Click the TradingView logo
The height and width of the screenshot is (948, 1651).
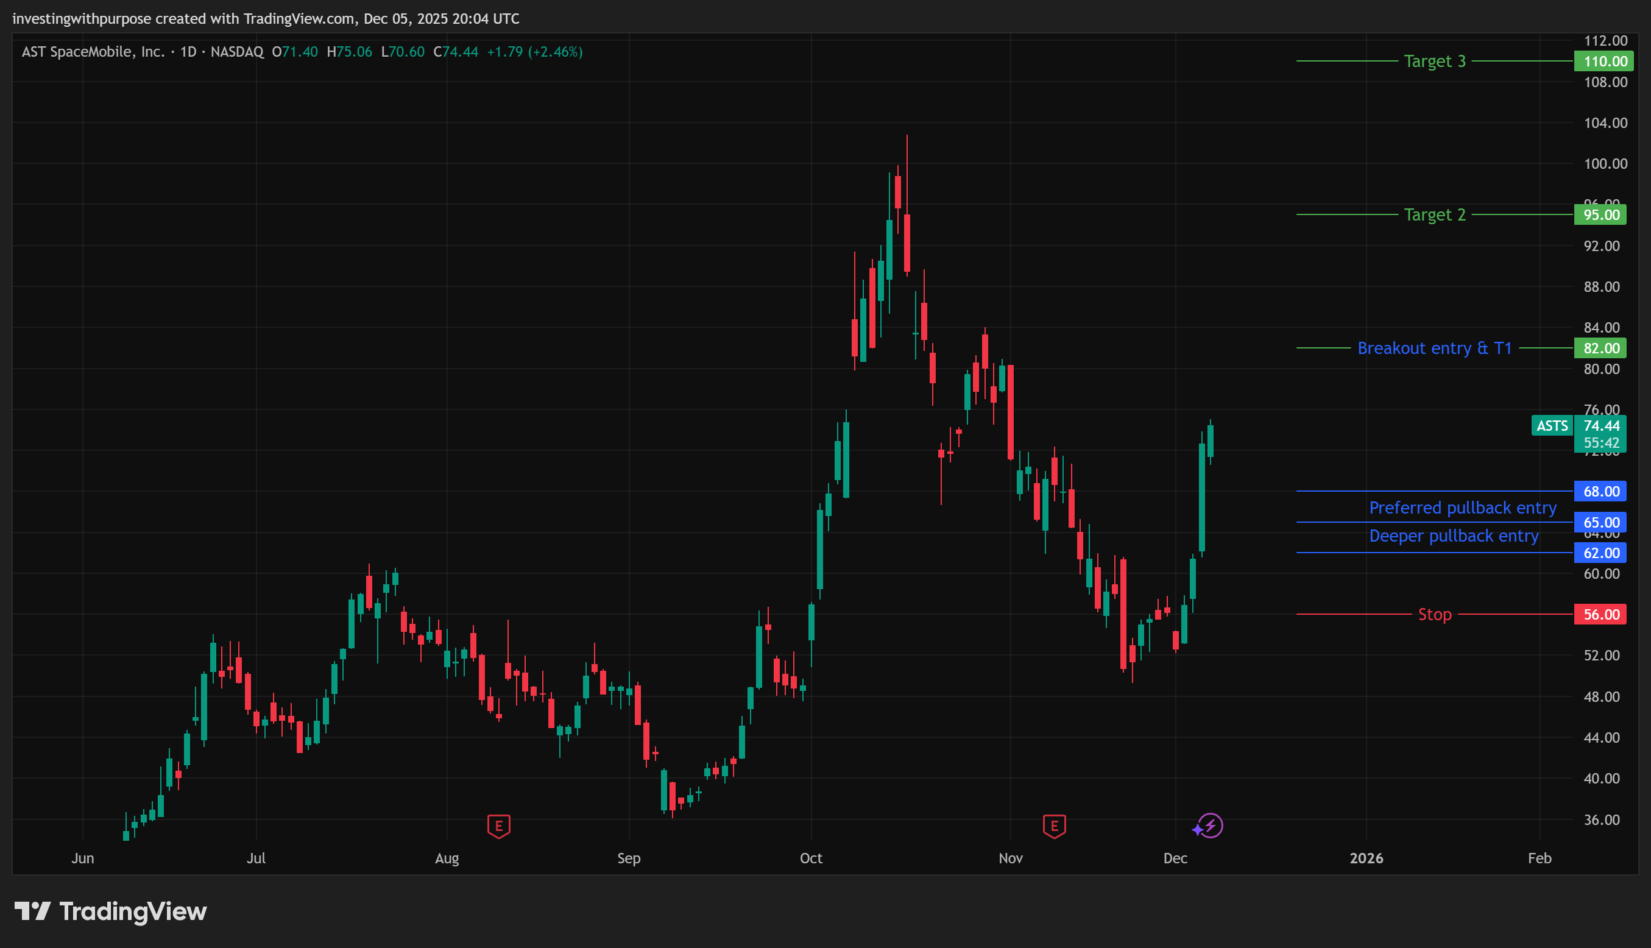111,911
